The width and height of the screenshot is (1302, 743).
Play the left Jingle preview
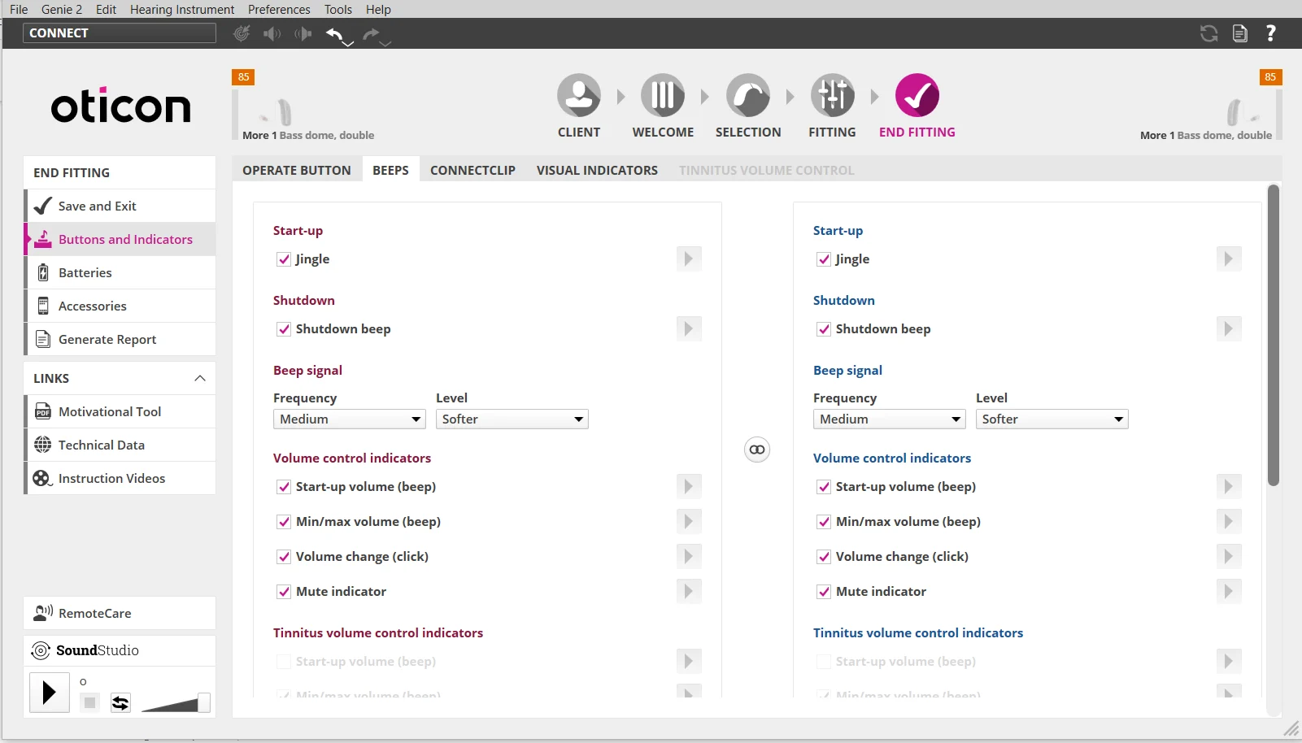[x=689, y=259]
